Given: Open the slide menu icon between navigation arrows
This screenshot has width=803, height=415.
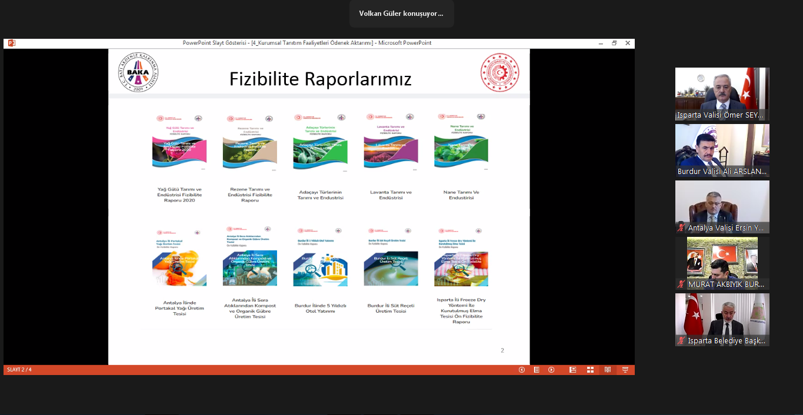Looking at the screenshot, I should [x=537, y=370].
